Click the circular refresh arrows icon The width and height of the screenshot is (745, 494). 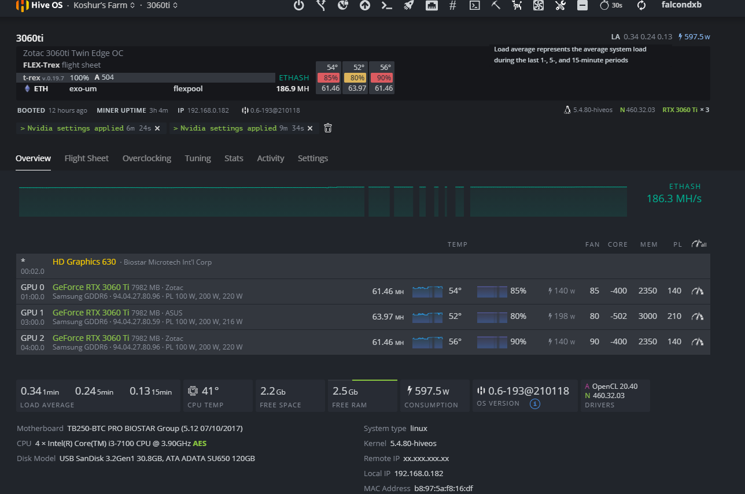pyautogui.click(x=641, y=5)
